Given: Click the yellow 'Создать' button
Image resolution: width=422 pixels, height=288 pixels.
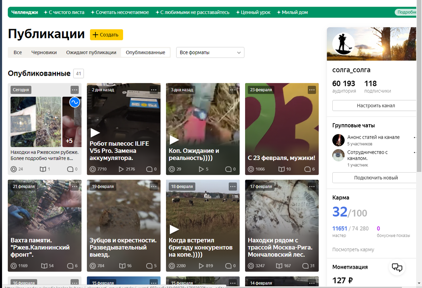Looking at the screenshot, I should pos(107,35).
